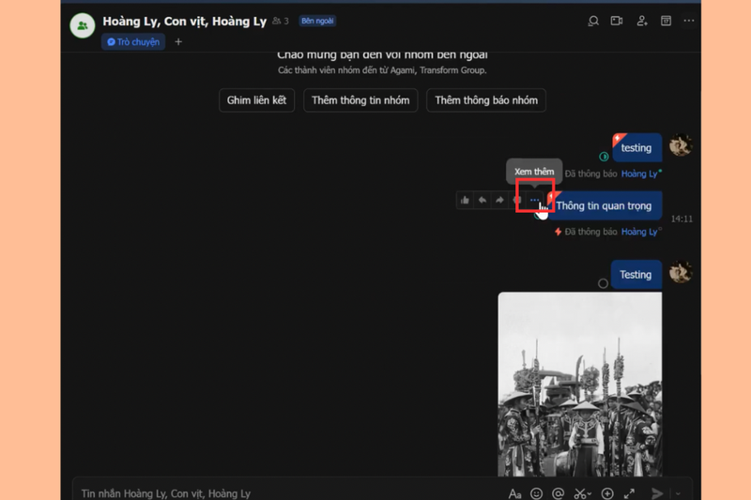Open send options dropdown chevron
Image resolution: width=751 pixels, height=500 pixels.
click(678, 493)
